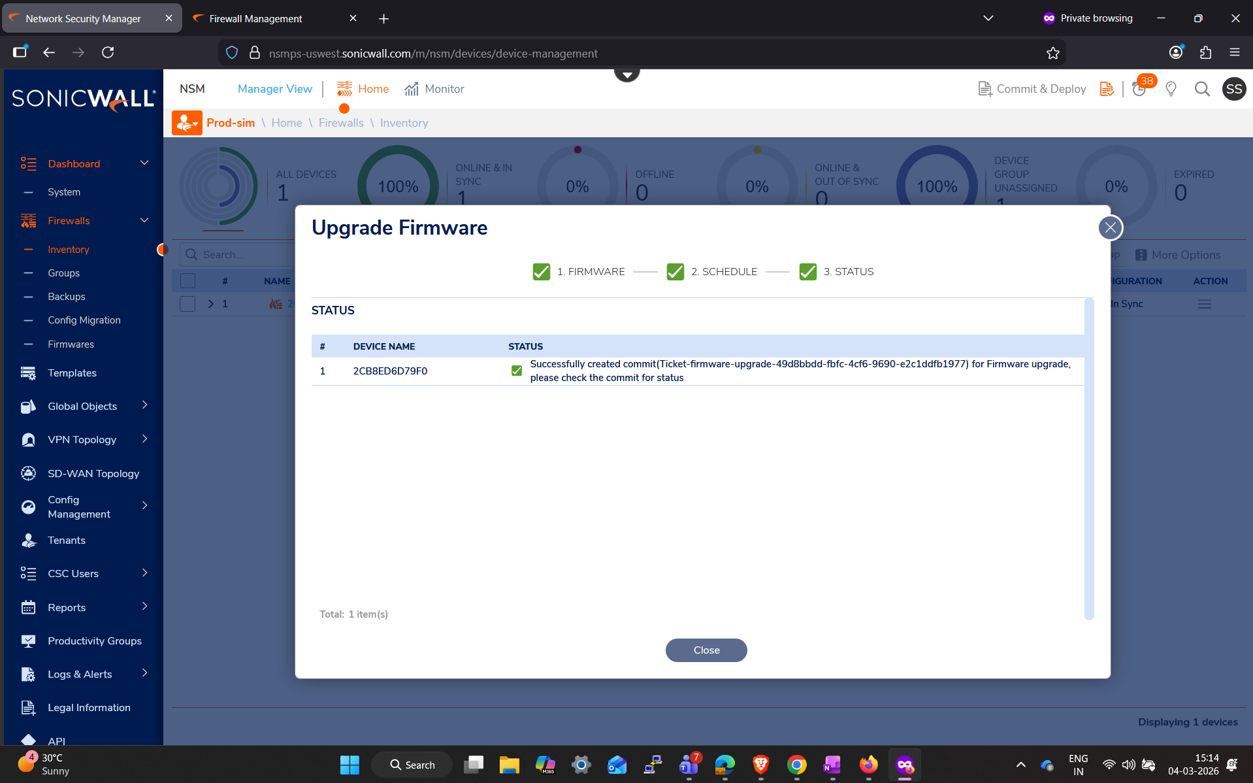Viewport: 1253px width, 783px height.
Task: Click the browser address bar
Action: (x=642, y=53)
